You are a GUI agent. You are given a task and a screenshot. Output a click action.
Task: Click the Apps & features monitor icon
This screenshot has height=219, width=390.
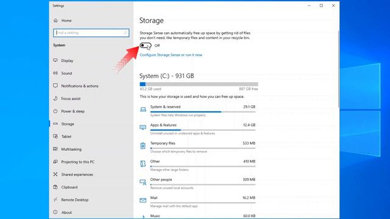[x=143, y=127]
